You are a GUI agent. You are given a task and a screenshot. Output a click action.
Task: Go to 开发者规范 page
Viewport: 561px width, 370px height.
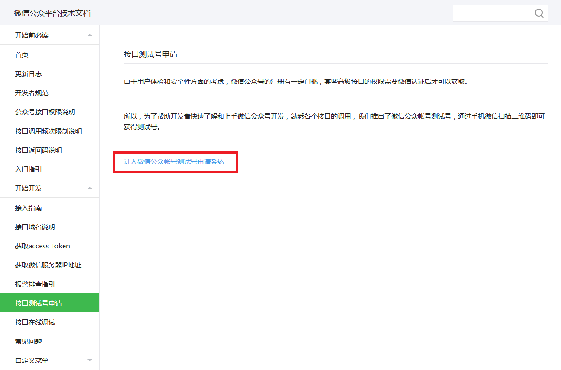50,93
